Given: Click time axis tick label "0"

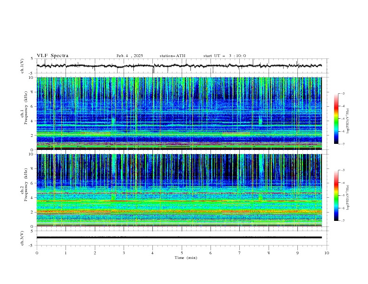Looking at the screenshot, I should [x=37, y=253].
